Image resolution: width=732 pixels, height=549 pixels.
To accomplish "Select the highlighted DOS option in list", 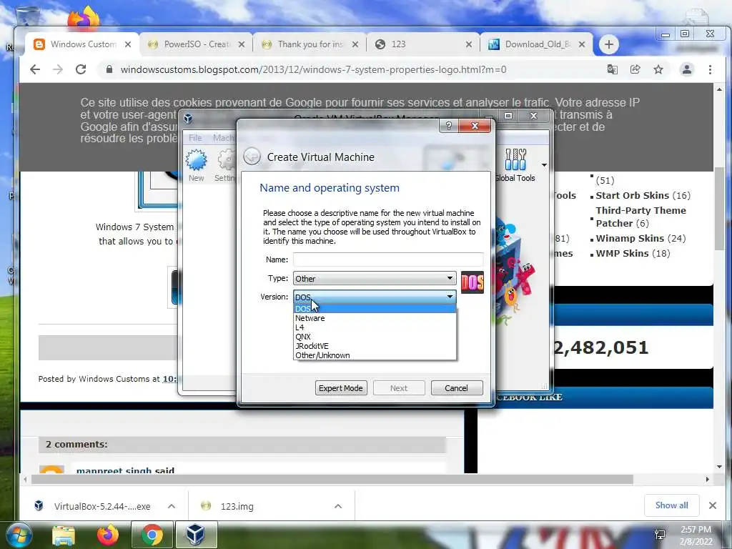I will [x=375, y=309].
